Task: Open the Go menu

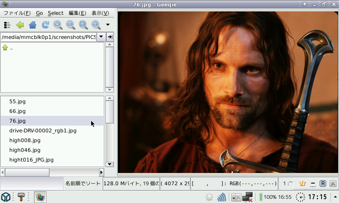Action: (x=39, y=13)
